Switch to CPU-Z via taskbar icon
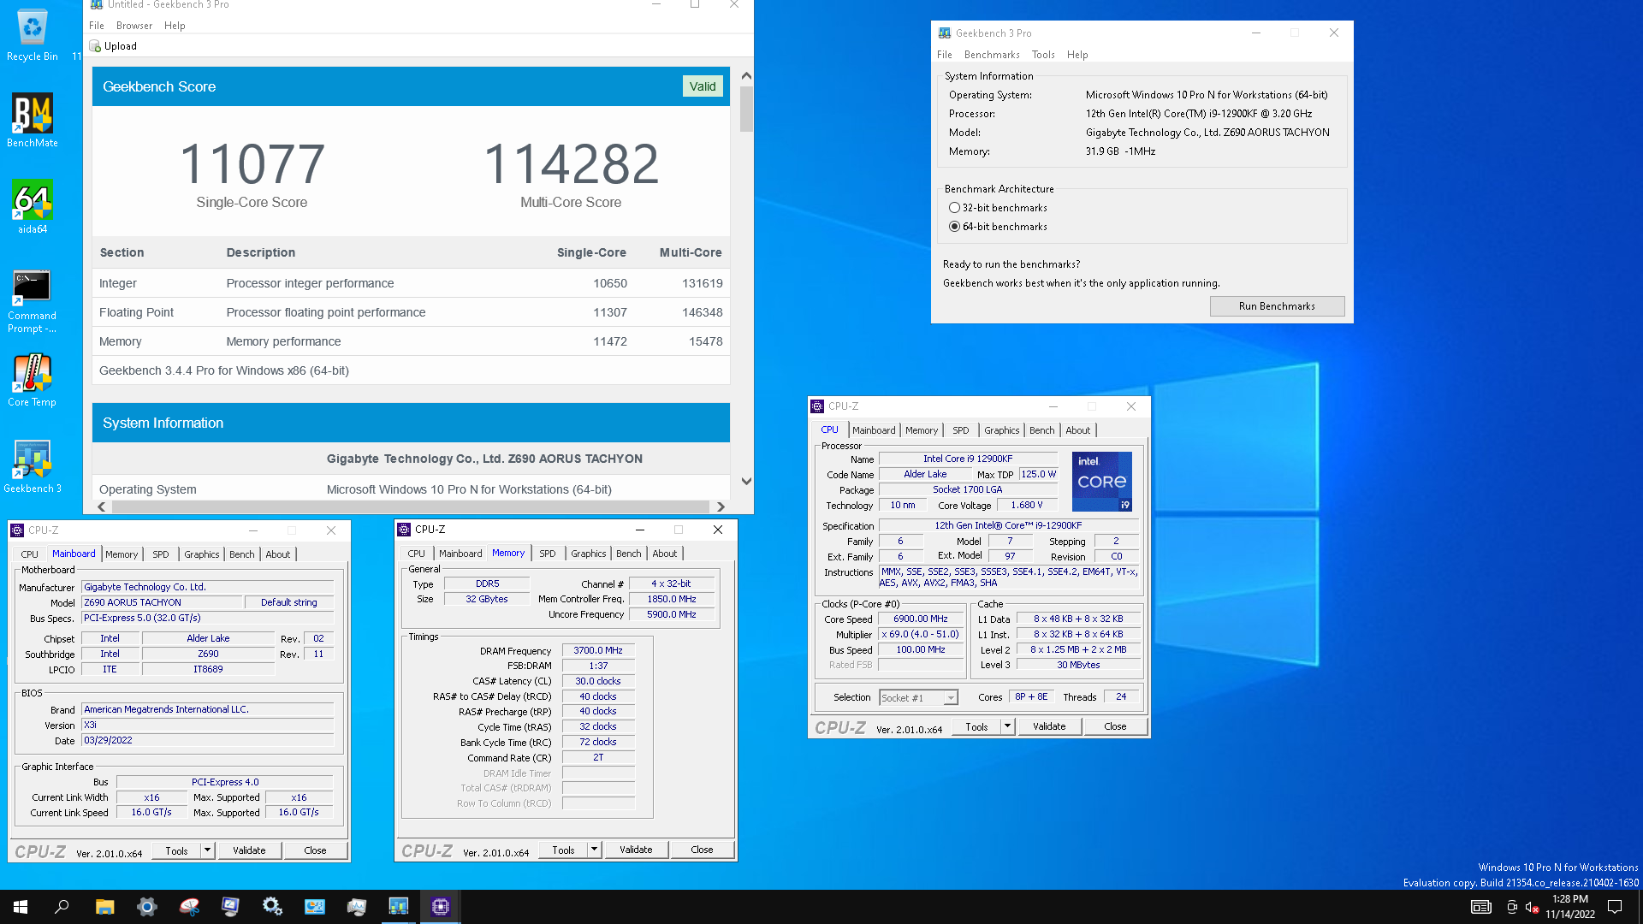 (x=440, y=907)
